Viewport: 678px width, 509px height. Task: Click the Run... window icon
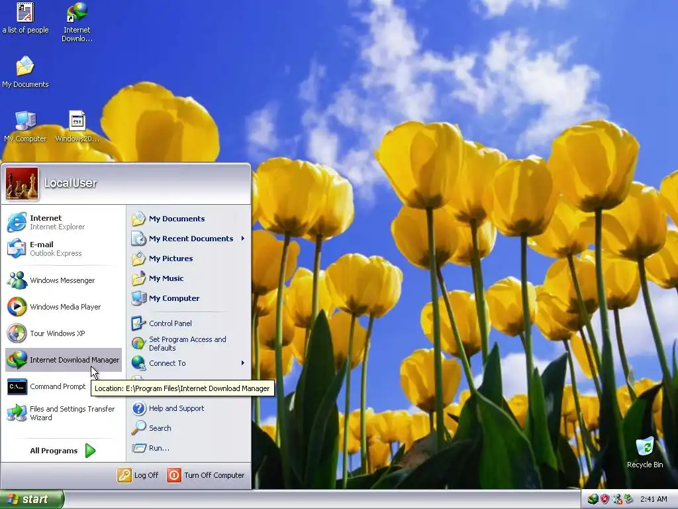coord(138,448)
